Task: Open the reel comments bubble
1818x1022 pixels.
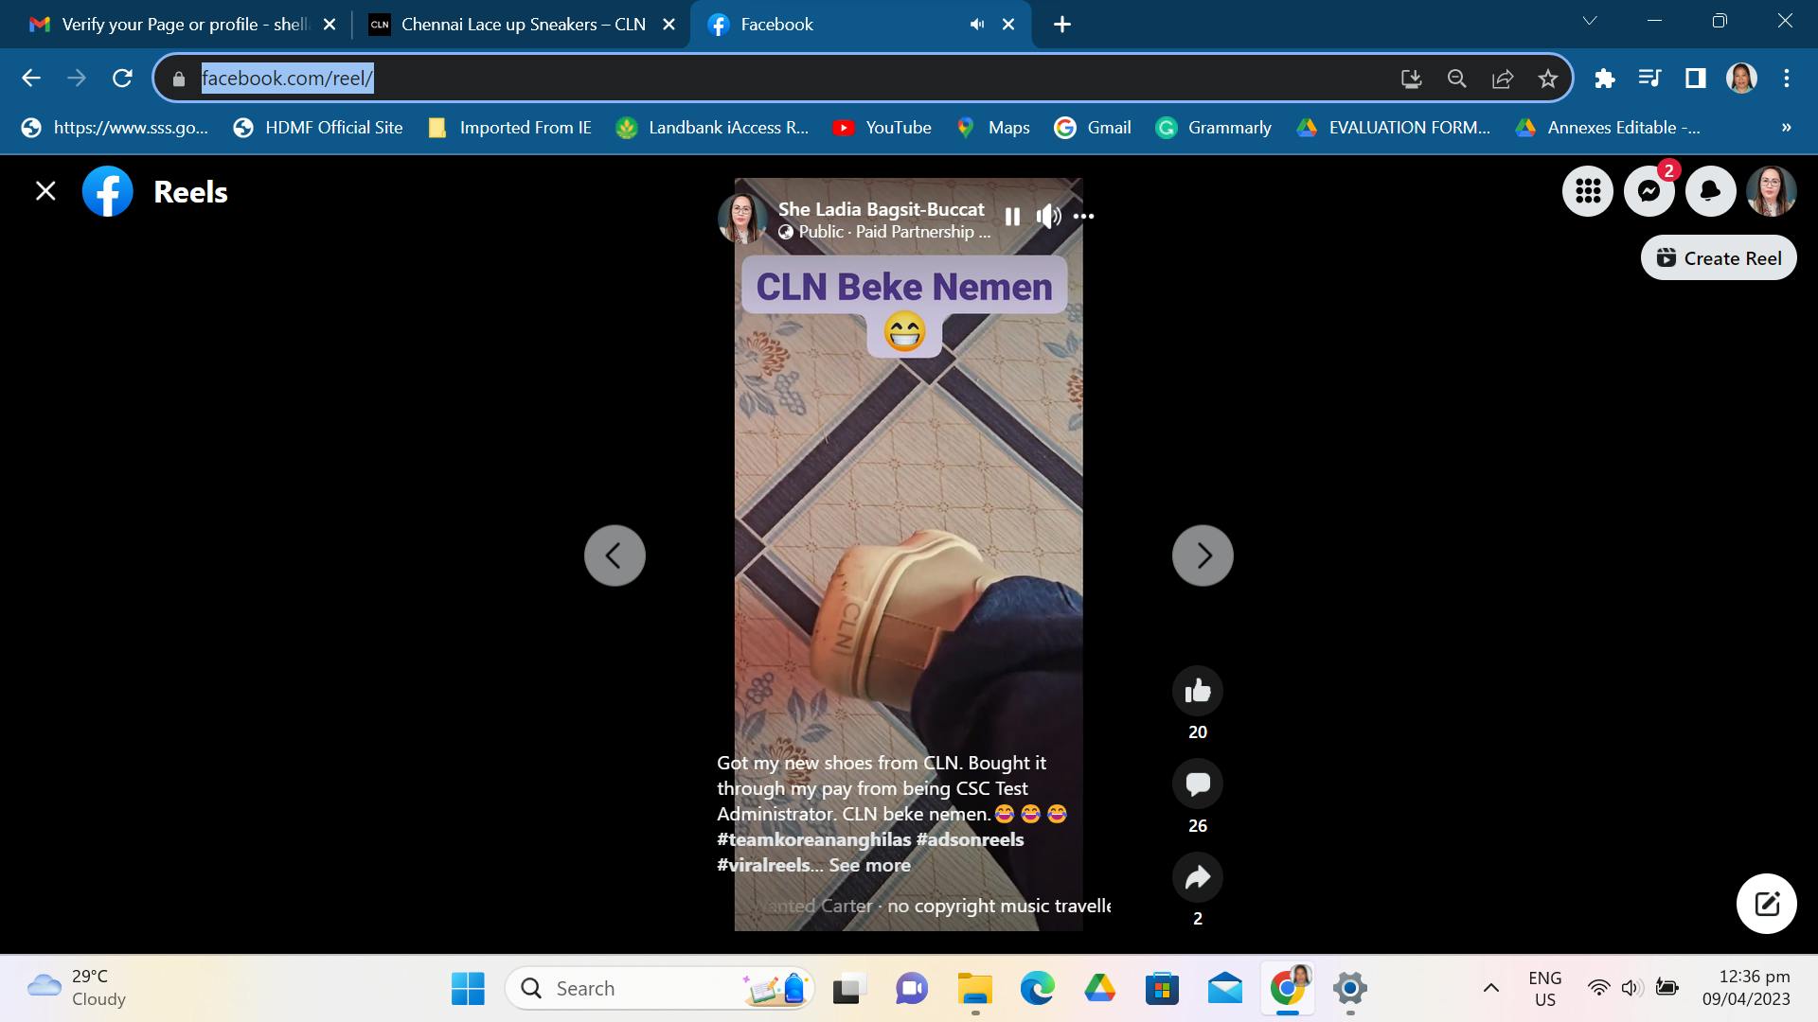Action: (x=1197, y=784)
